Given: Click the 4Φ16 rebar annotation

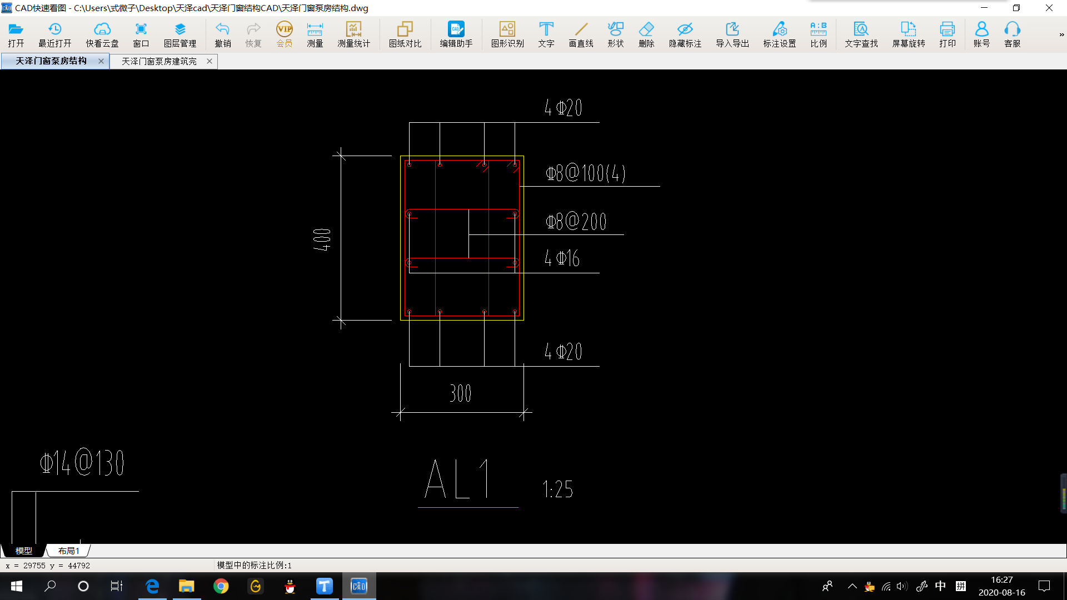Looking at the screenshot, I should pos(562,258).
